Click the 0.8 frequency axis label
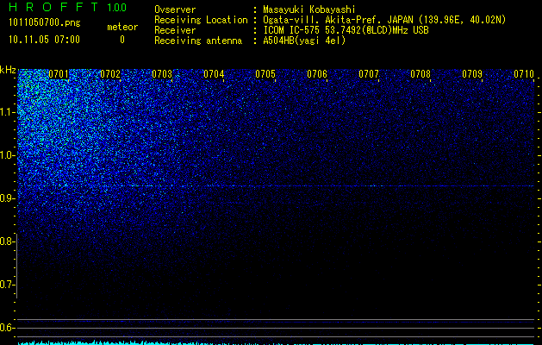This screenshot has width=542, height=345. (7, 241)
